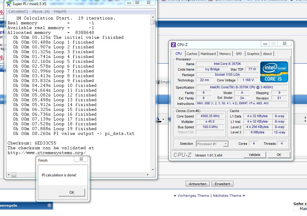This screenshot has height=216, width=307.
Task: Open the Help(H) menu in Super PI
Action: tap(60, 11)
